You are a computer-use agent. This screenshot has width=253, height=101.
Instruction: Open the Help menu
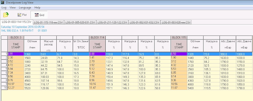click(x=37, y=8)
